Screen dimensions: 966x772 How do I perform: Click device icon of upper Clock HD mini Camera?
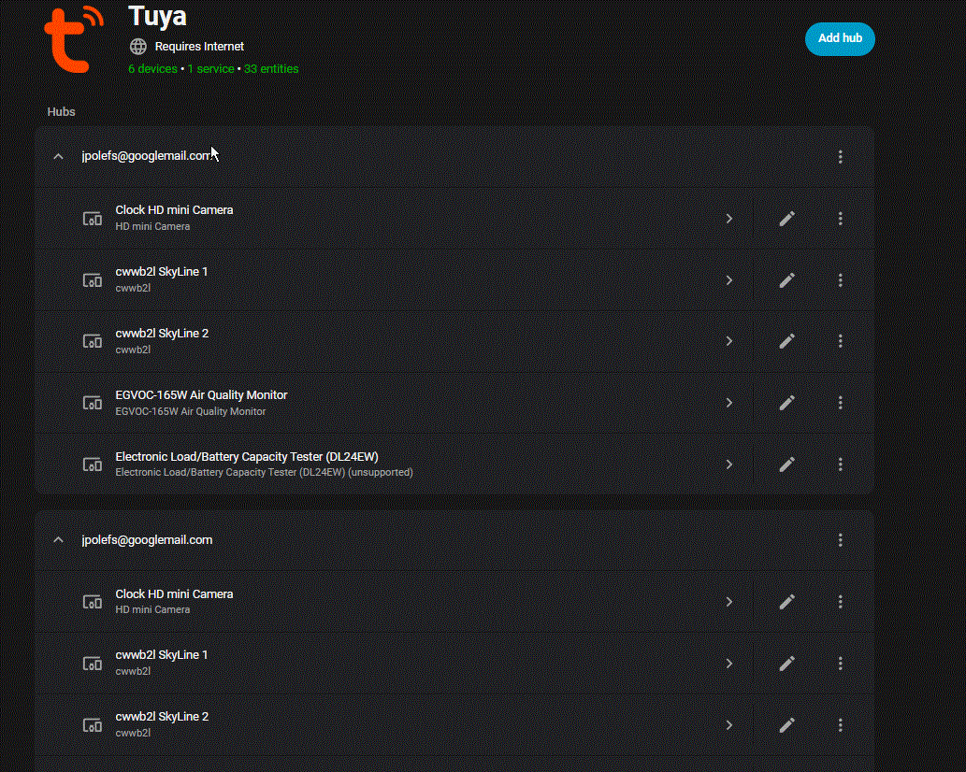click(x=93, y=219)
